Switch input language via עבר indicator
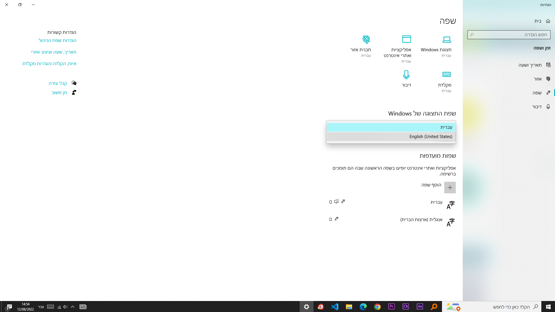The height and width of the screenshot is (312, 555). (x=41, y=307)
